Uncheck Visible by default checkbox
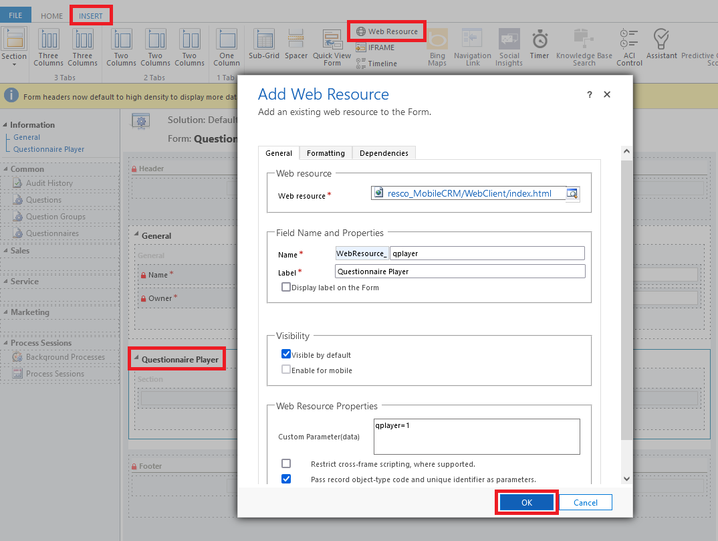 coord(286,354)
